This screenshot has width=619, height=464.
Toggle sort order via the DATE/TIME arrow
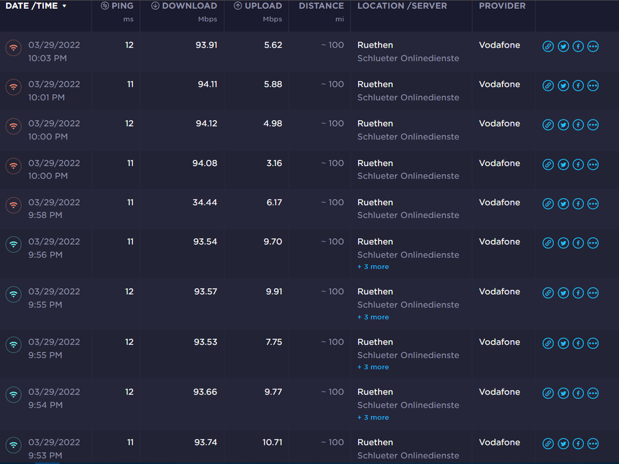pyautogui.click(x=64, y=6)
